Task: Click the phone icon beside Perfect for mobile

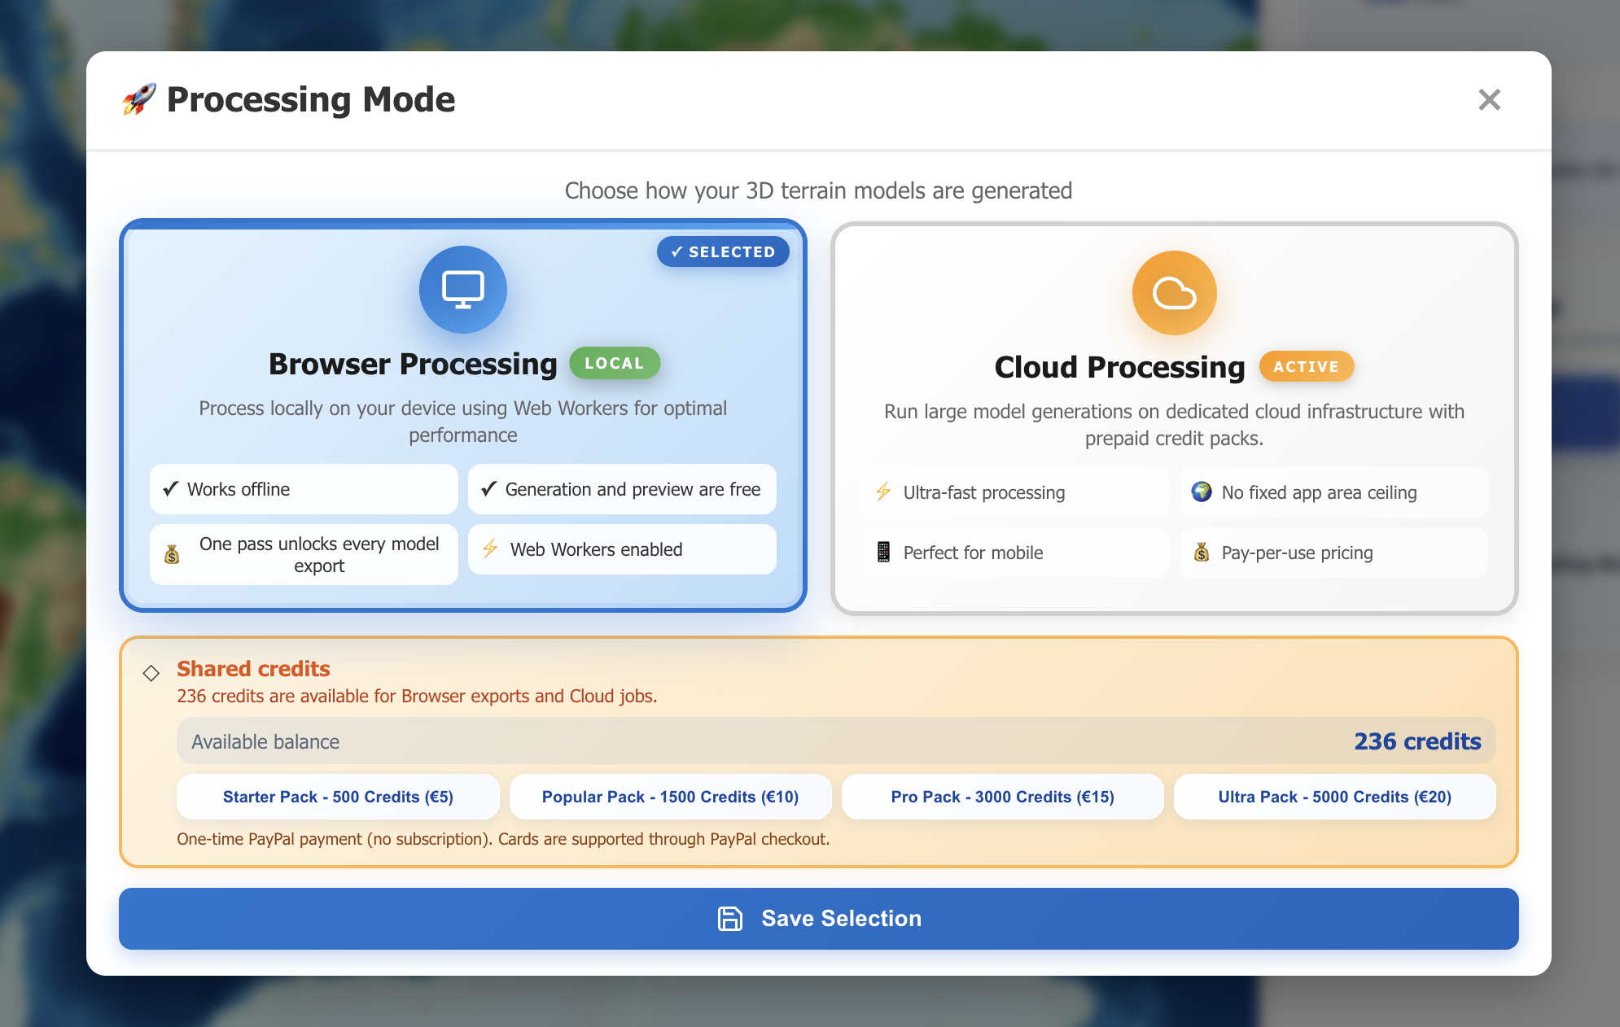Action: pyautogui.click(x=883, y=552)
